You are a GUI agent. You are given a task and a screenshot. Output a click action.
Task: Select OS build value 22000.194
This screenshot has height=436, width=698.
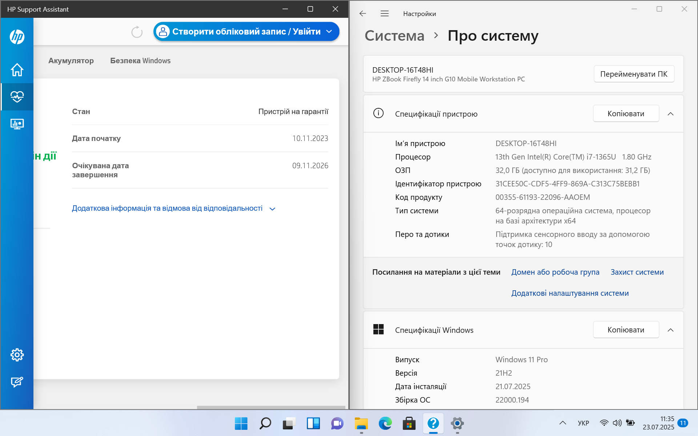[x=512, y=400]
